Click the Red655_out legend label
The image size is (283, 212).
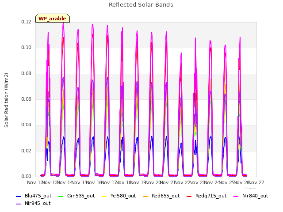165,196
